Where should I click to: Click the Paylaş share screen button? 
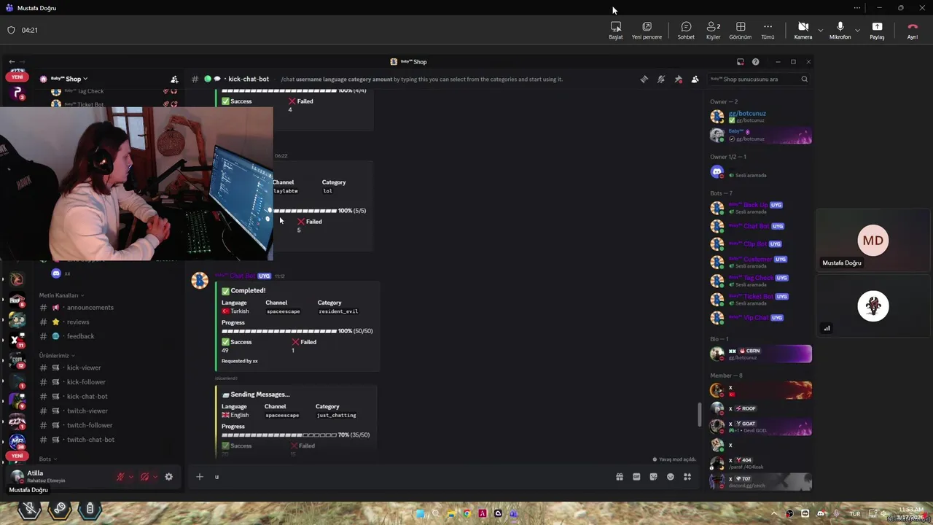pos(877,30)
